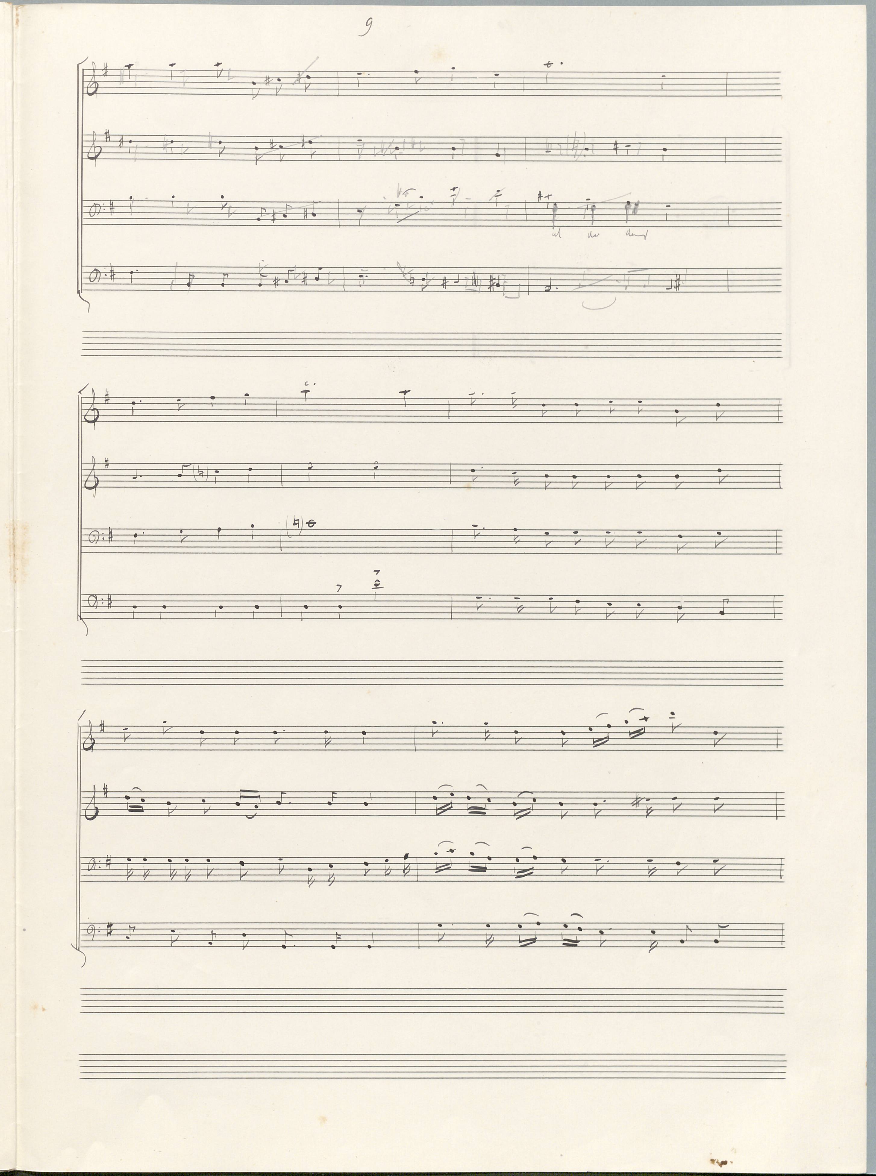Click the pencil slur beneath the first system's bottom staff
The height and width of the screenshot is (1176, 876).
[x=599, y=303]
